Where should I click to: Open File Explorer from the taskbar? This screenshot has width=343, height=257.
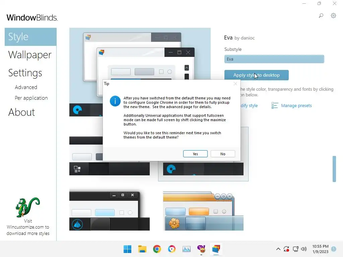coord(142,249)
